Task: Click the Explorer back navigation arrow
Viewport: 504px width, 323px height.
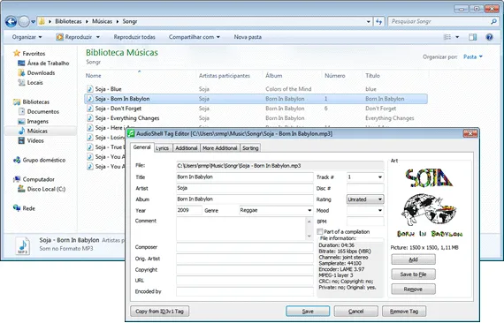Action: (11, 21)
